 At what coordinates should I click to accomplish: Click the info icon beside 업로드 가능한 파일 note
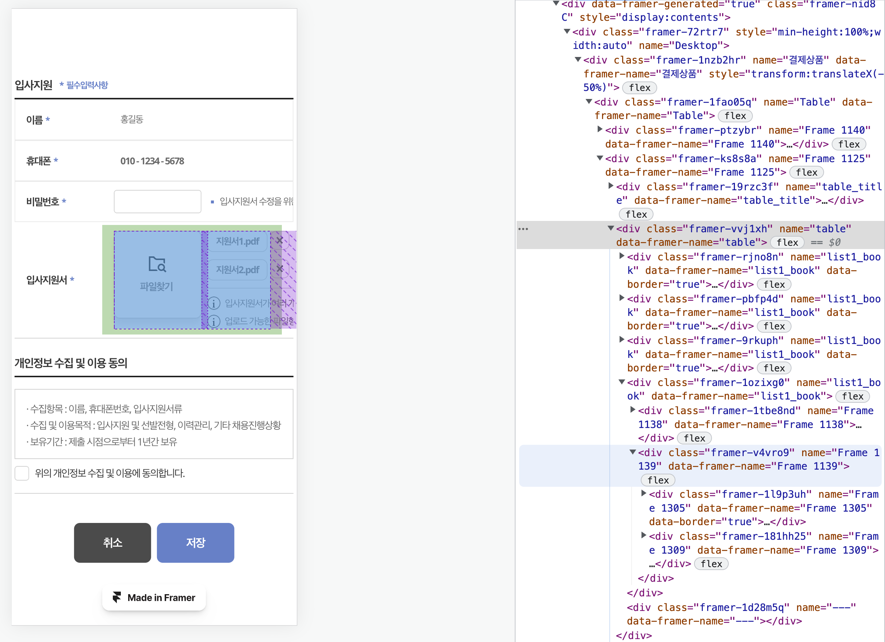click(x=214, y=321)
